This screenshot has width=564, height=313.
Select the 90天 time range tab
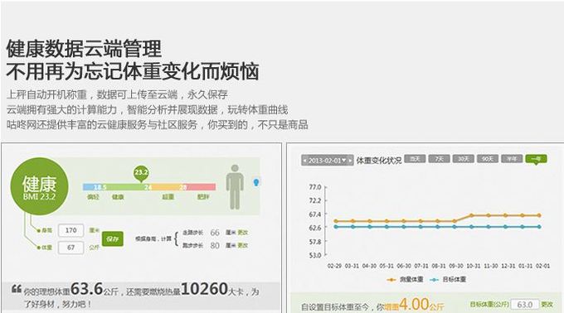488,159
